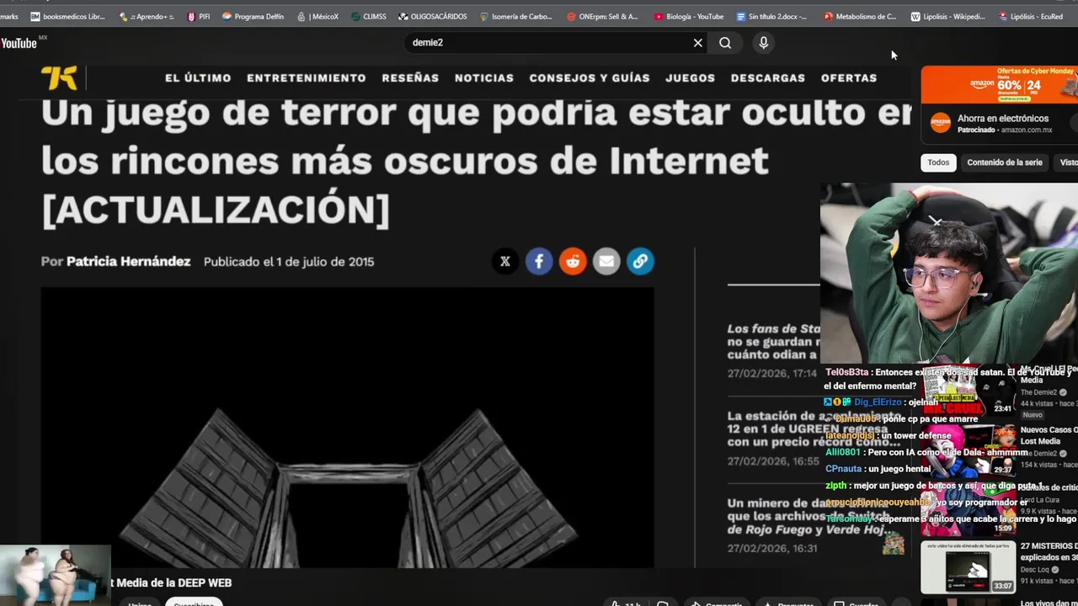Open the MéxicoX bookmark
The height and width of the screenshot is (606, 1078).
coord(318,16)
